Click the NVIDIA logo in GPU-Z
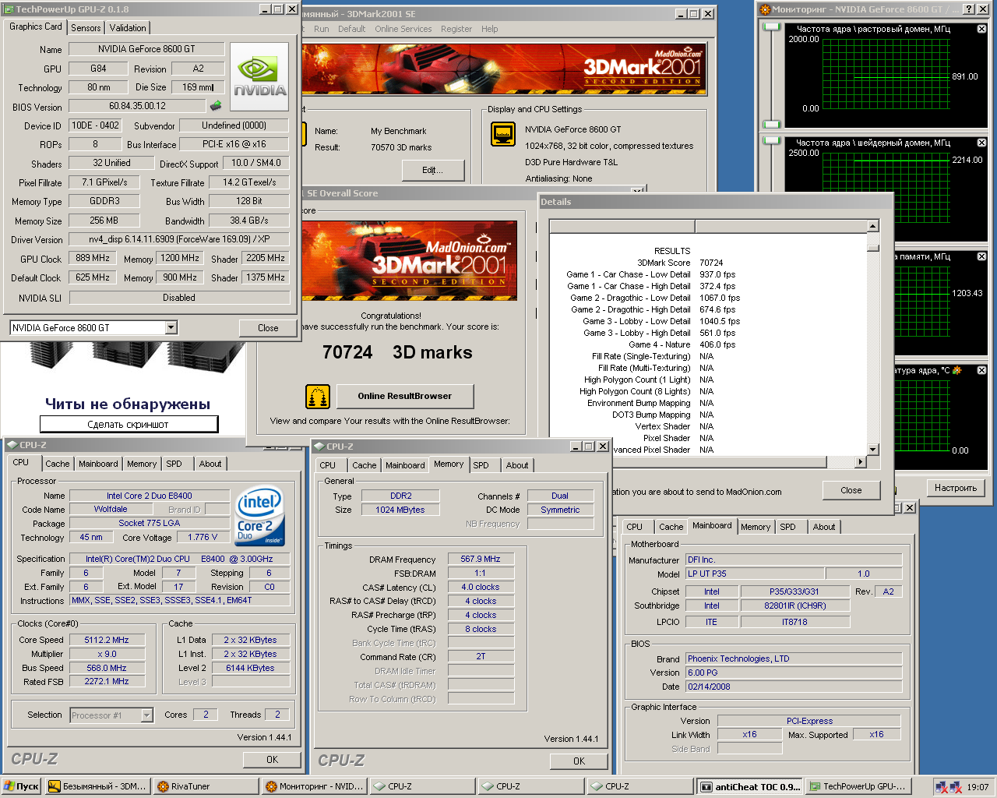The height and width of the screenshot is (798, 997). [260, 76]
